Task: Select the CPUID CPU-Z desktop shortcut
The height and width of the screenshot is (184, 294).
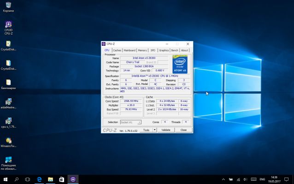Action: pos(8,28)
